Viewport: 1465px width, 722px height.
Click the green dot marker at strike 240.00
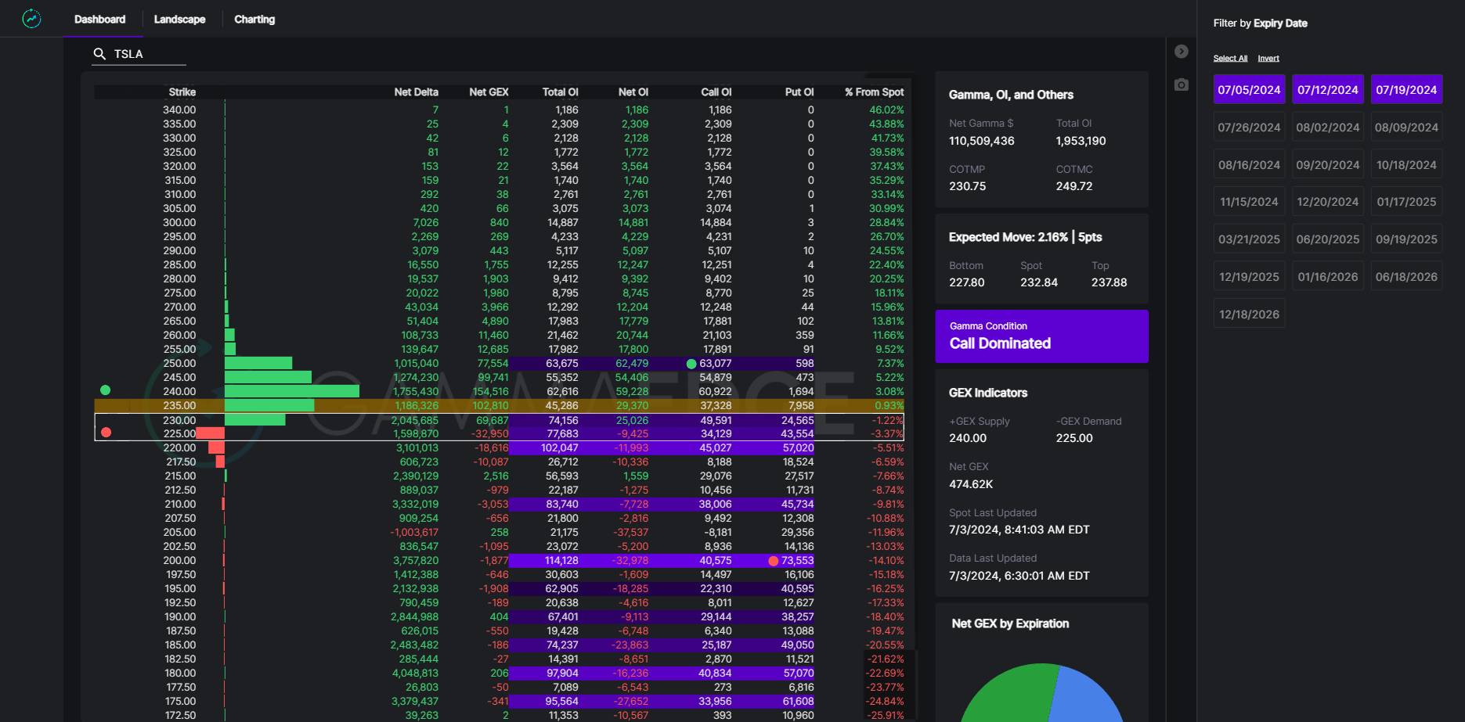[106, 390]
